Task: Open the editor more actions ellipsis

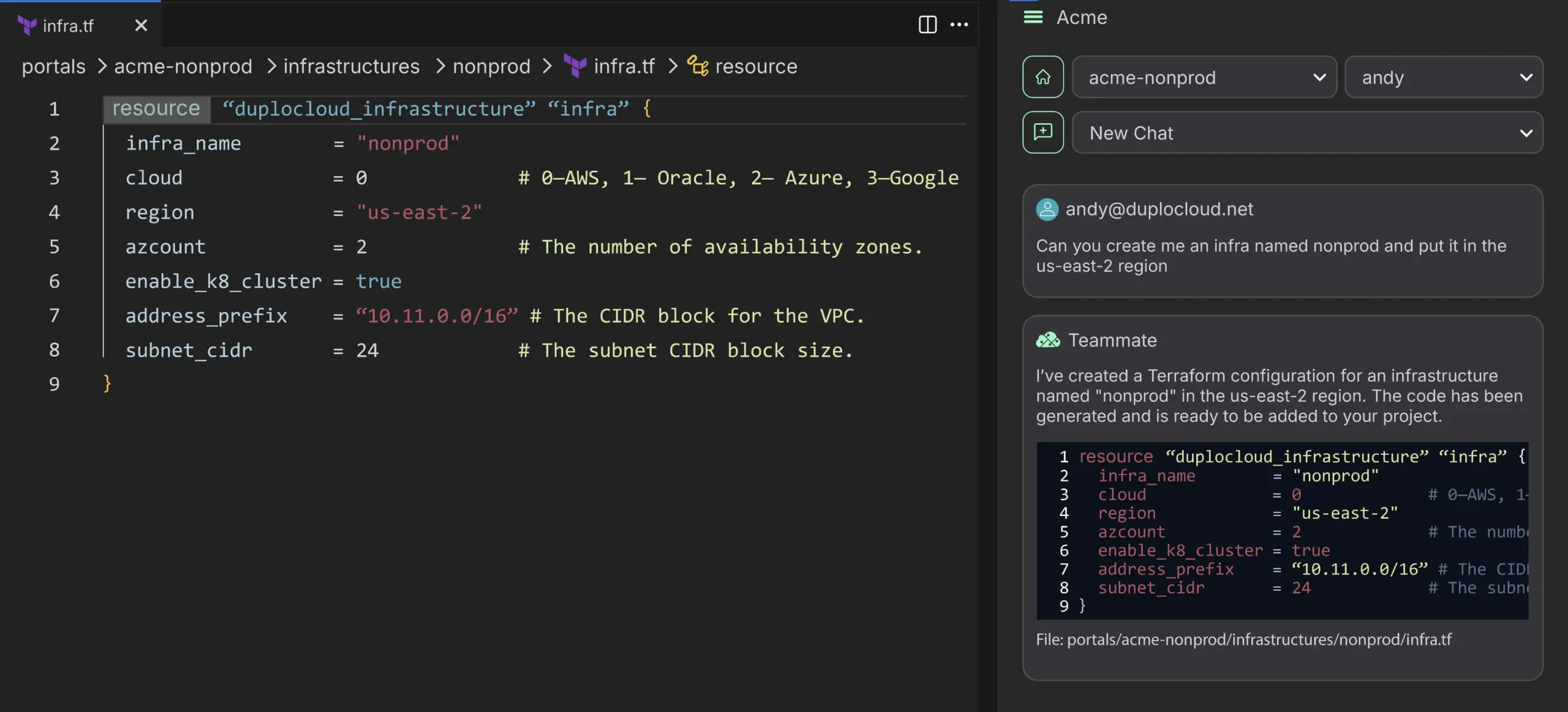Action: point(959,24)
